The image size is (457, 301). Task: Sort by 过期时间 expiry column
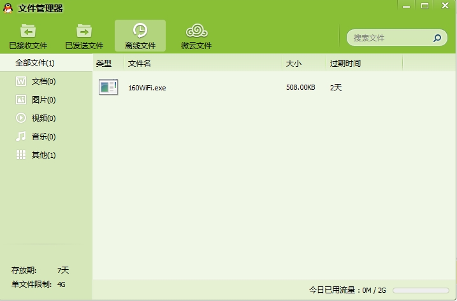point(345,64)
